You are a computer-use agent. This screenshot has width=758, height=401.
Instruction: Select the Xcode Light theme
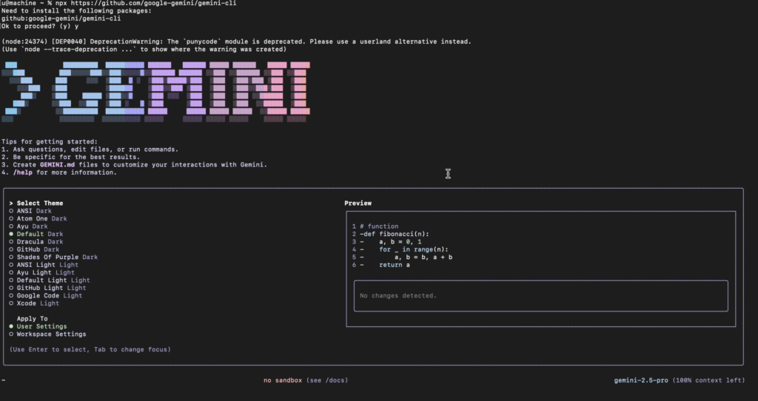tap(34, 304)
